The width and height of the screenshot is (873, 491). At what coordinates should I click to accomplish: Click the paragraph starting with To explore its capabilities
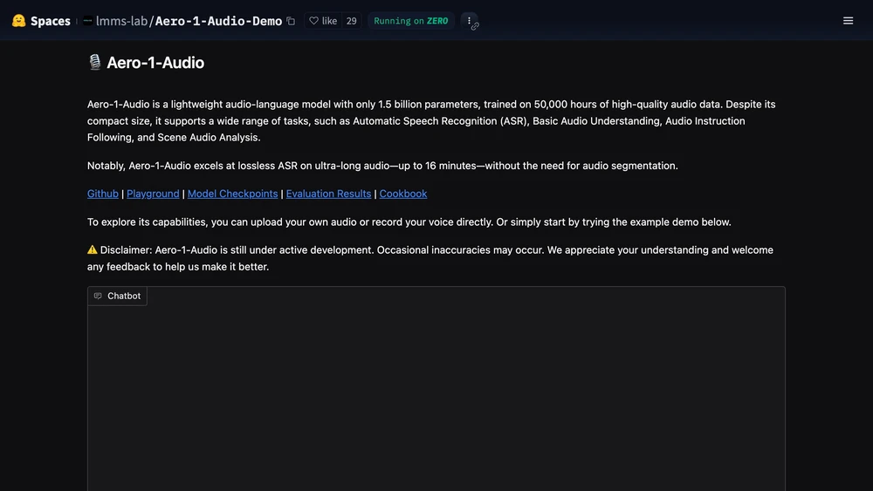point(409,222)
